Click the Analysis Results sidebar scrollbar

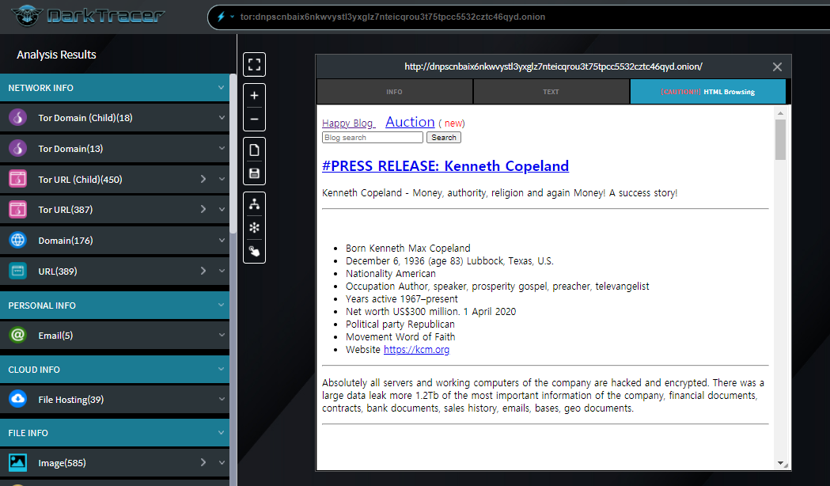tap(233, 154)
